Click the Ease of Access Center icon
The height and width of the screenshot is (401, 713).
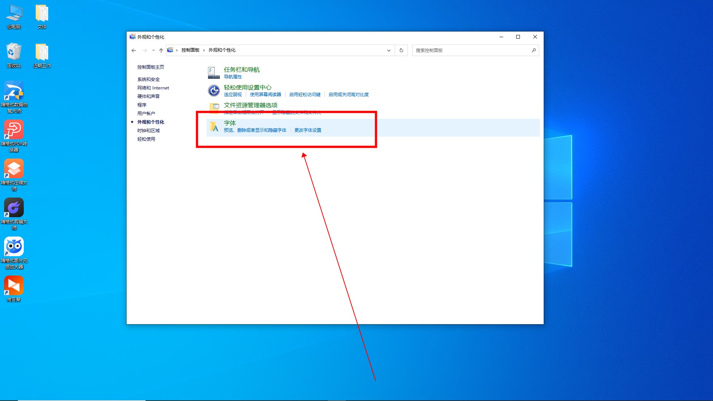214,91
